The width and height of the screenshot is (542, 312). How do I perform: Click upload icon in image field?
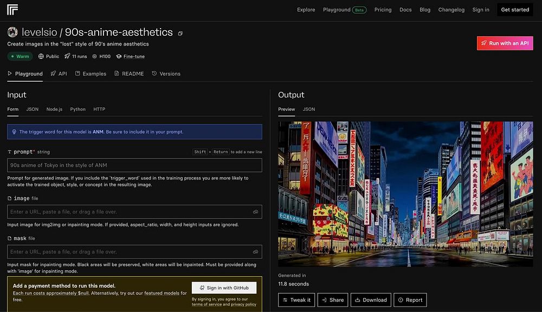[255, 211]
